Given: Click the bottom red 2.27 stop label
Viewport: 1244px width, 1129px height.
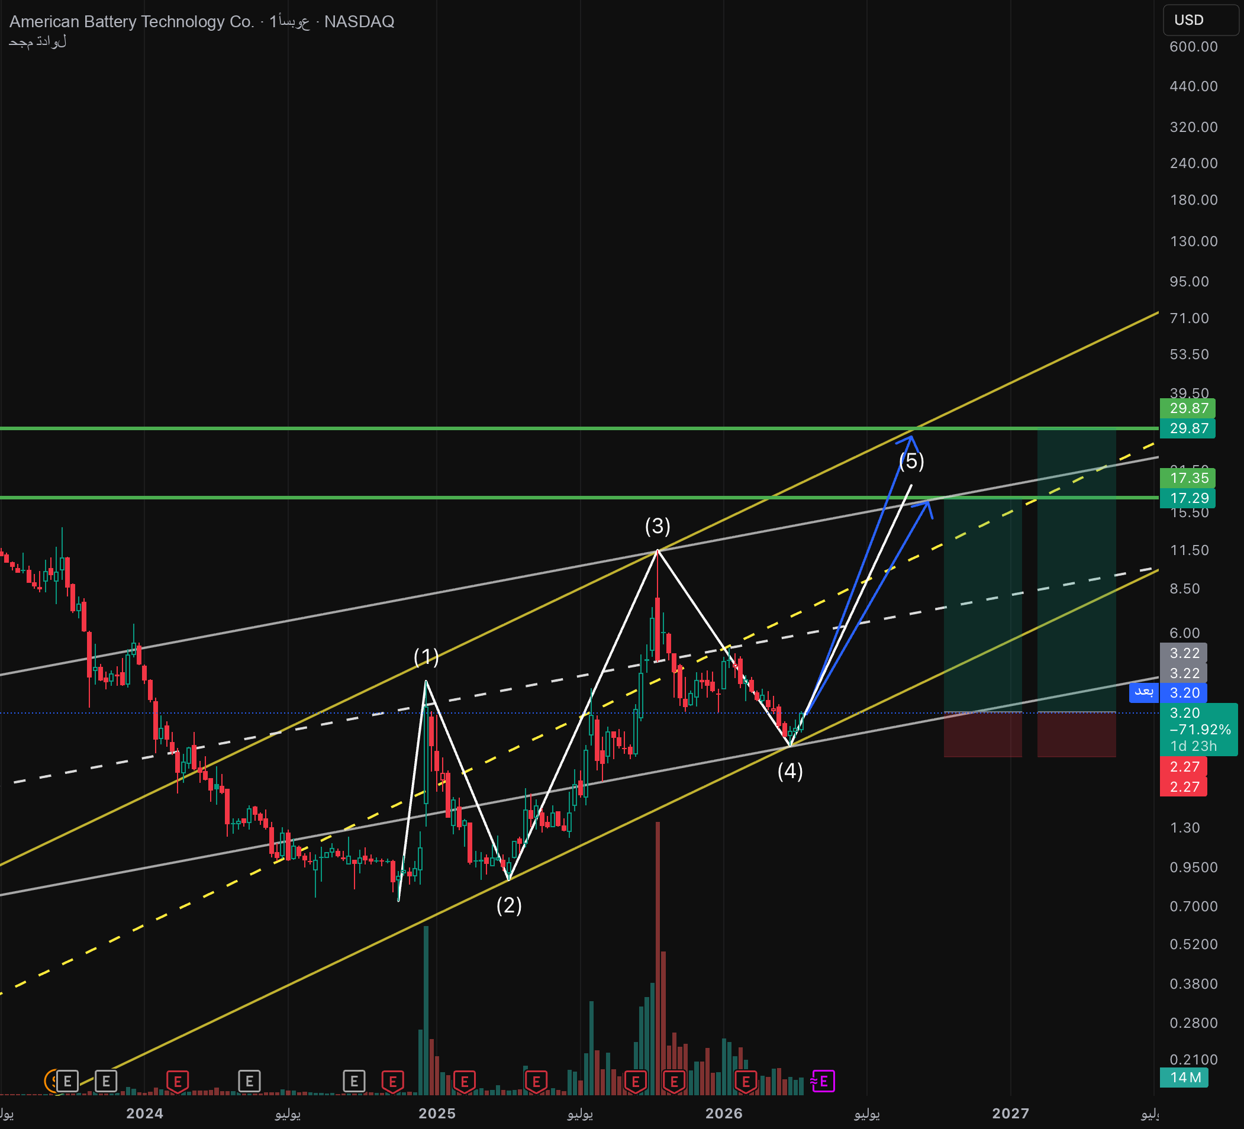Looking at the screenshot, I should point(1183,786).
